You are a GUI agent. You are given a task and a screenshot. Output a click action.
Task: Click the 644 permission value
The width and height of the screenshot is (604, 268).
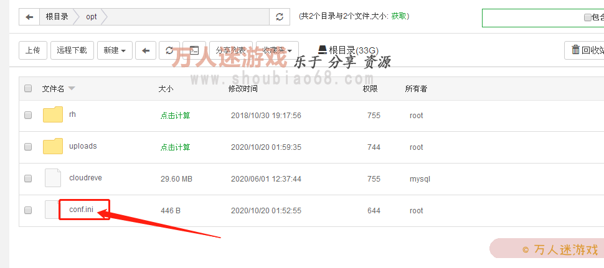pyautogui.click(x=374, y=211)
